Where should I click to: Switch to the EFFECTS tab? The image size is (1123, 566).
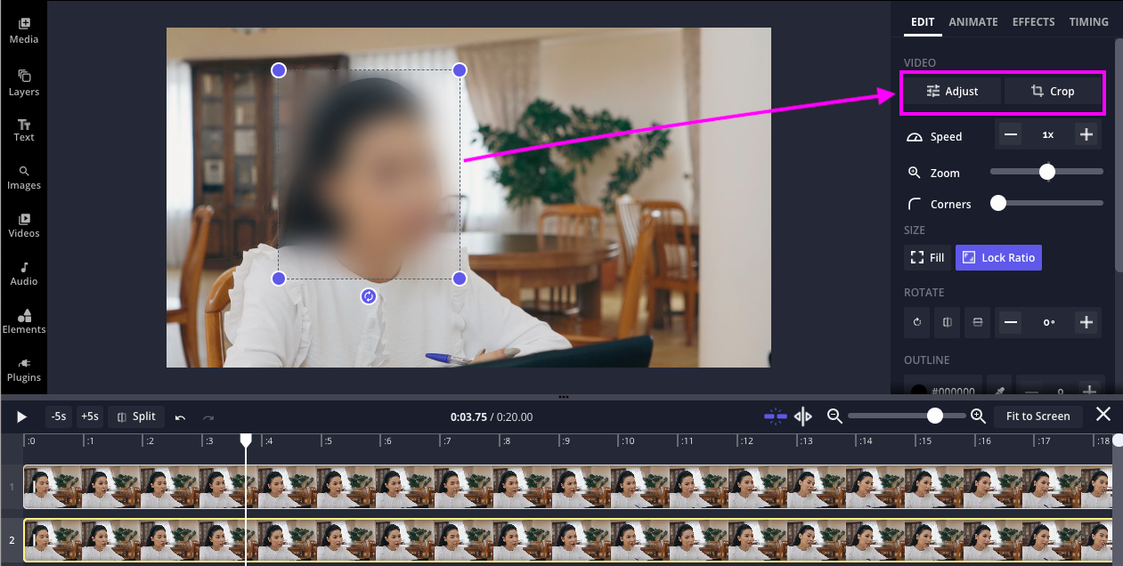[1033, 22]
